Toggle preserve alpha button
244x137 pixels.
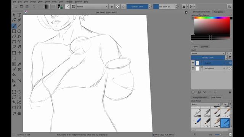(x=117, y=6)
